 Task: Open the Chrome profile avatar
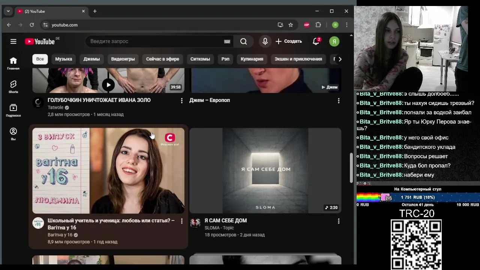coord(335,25)
